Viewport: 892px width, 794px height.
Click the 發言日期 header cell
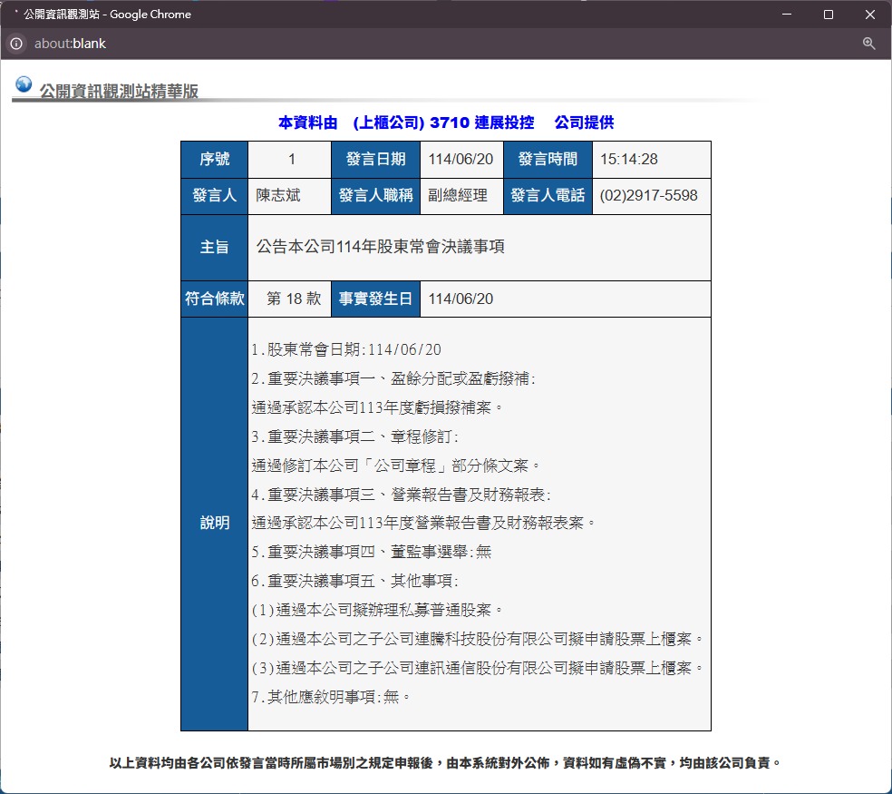pyautogui.click(x=375, y=160)
